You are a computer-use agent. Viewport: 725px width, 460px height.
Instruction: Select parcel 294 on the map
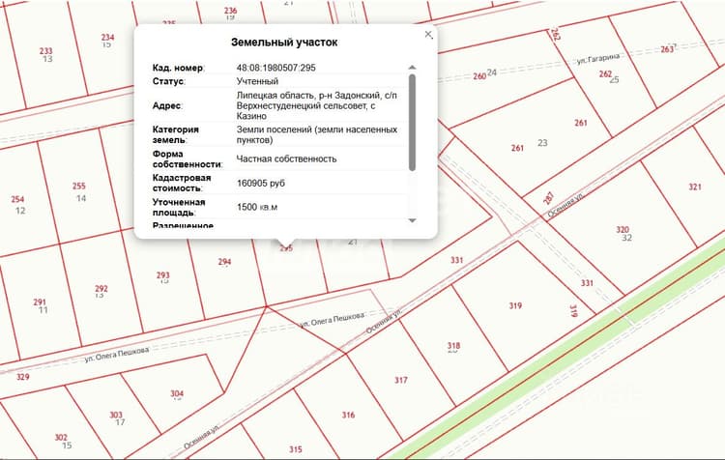click(224, 262)
